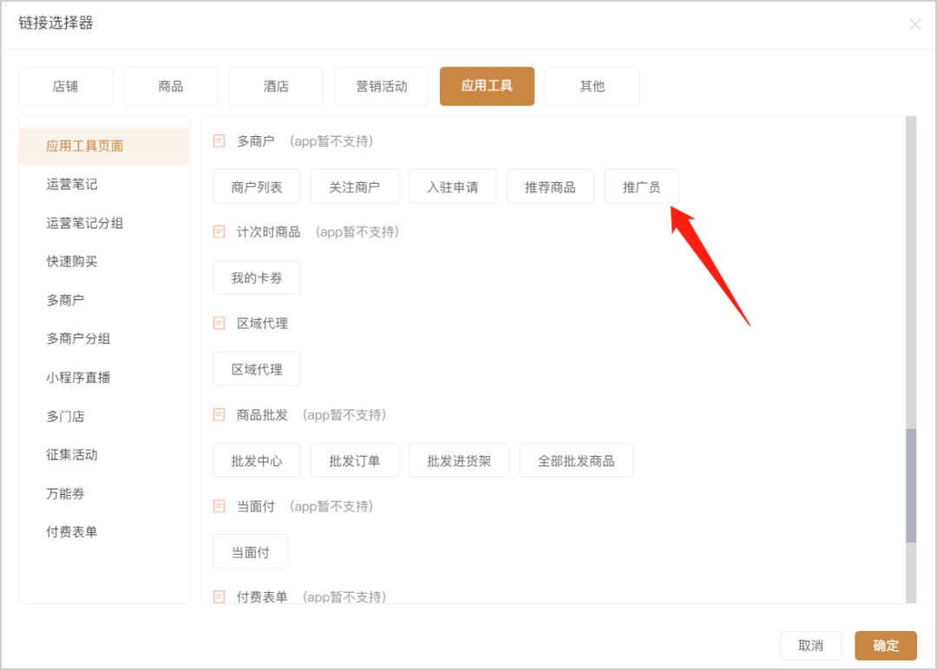This screenshot has height=670, width=937.
Task: Choose the 商户列表 link option
Action: [x=256, y=187]
